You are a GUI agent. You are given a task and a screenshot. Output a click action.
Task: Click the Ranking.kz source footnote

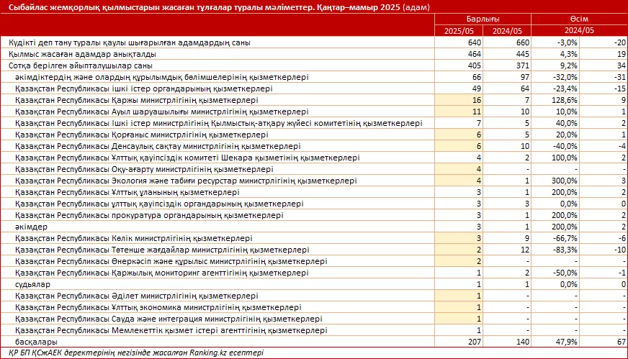point(133,353)
